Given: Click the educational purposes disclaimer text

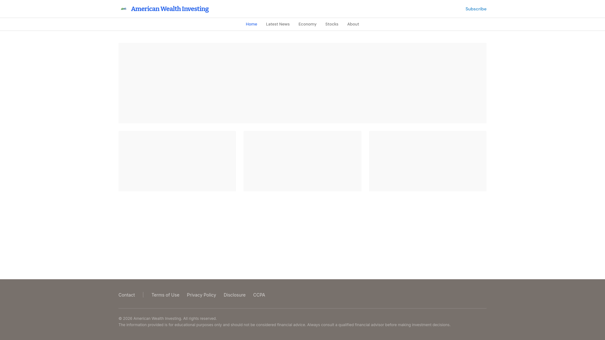Looking at the screenshot, I should tap(285, 325).
